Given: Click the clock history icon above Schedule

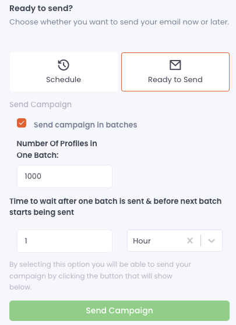Looking at the screenshot, I should tap(64, 65).
